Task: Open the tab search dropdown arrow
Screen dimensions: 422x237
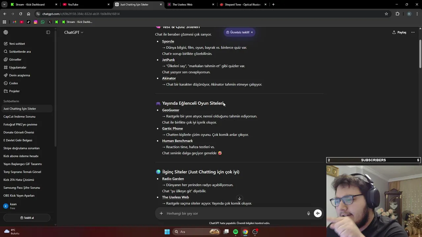Action: coord(4,5)
